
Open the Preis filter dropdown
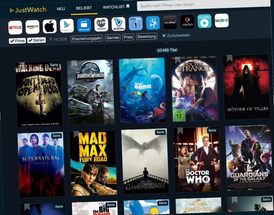pyautogui.click(x=128, y=37)
